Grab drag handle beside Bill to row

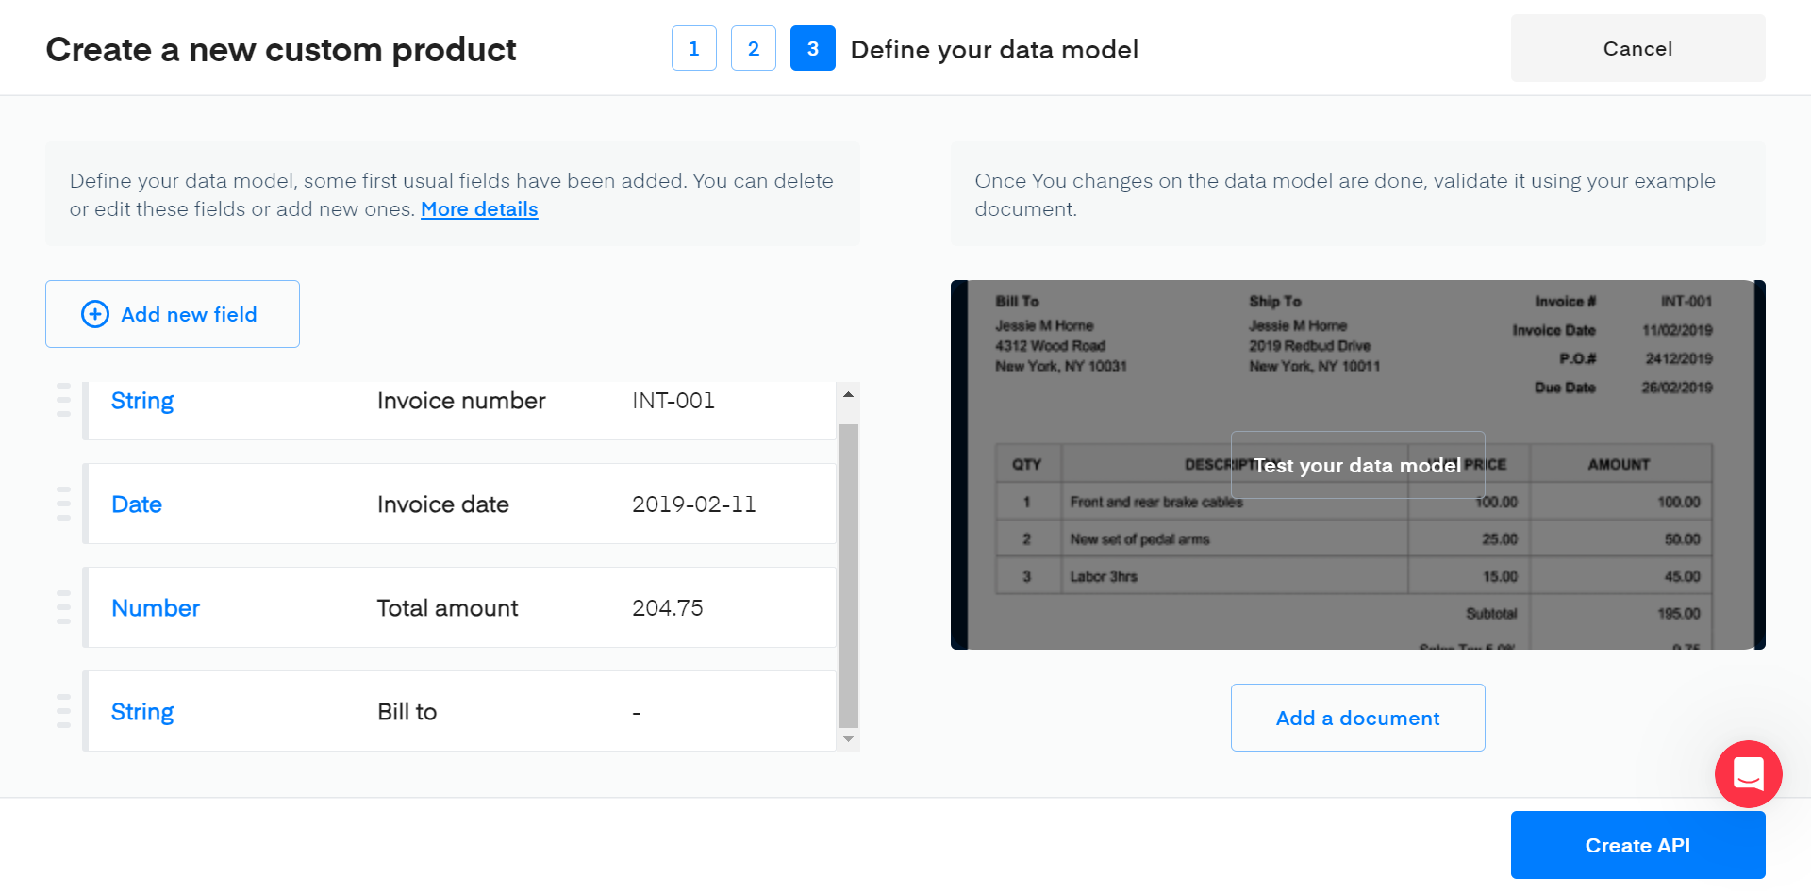click(63, 711)
